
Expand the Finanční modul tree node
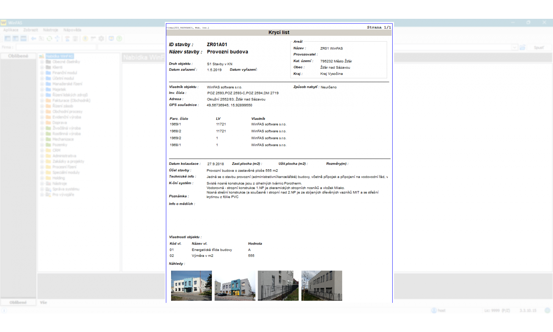click(42, 73)
